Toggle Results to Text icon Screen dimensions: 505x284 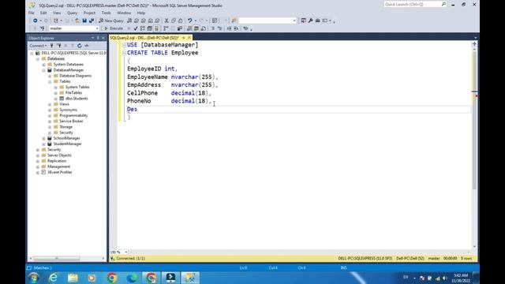tap(189, 28)
